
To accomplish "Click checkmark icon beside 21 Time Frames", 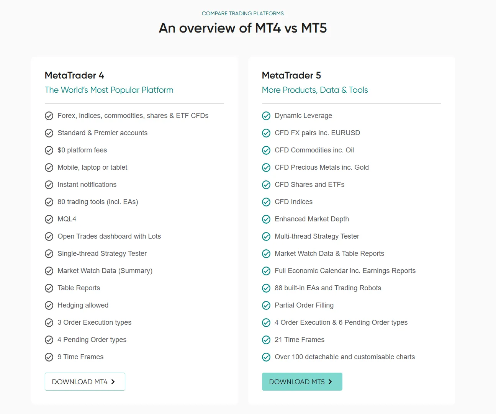I will [x=266, y=340].
